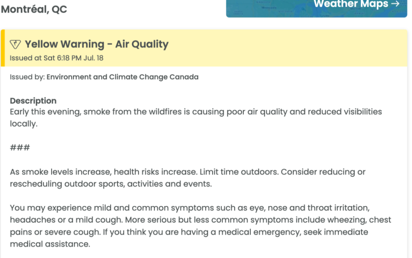
Task: Click 'Environment and Climate Change Canada' issuer text
Action: (122, 77)
